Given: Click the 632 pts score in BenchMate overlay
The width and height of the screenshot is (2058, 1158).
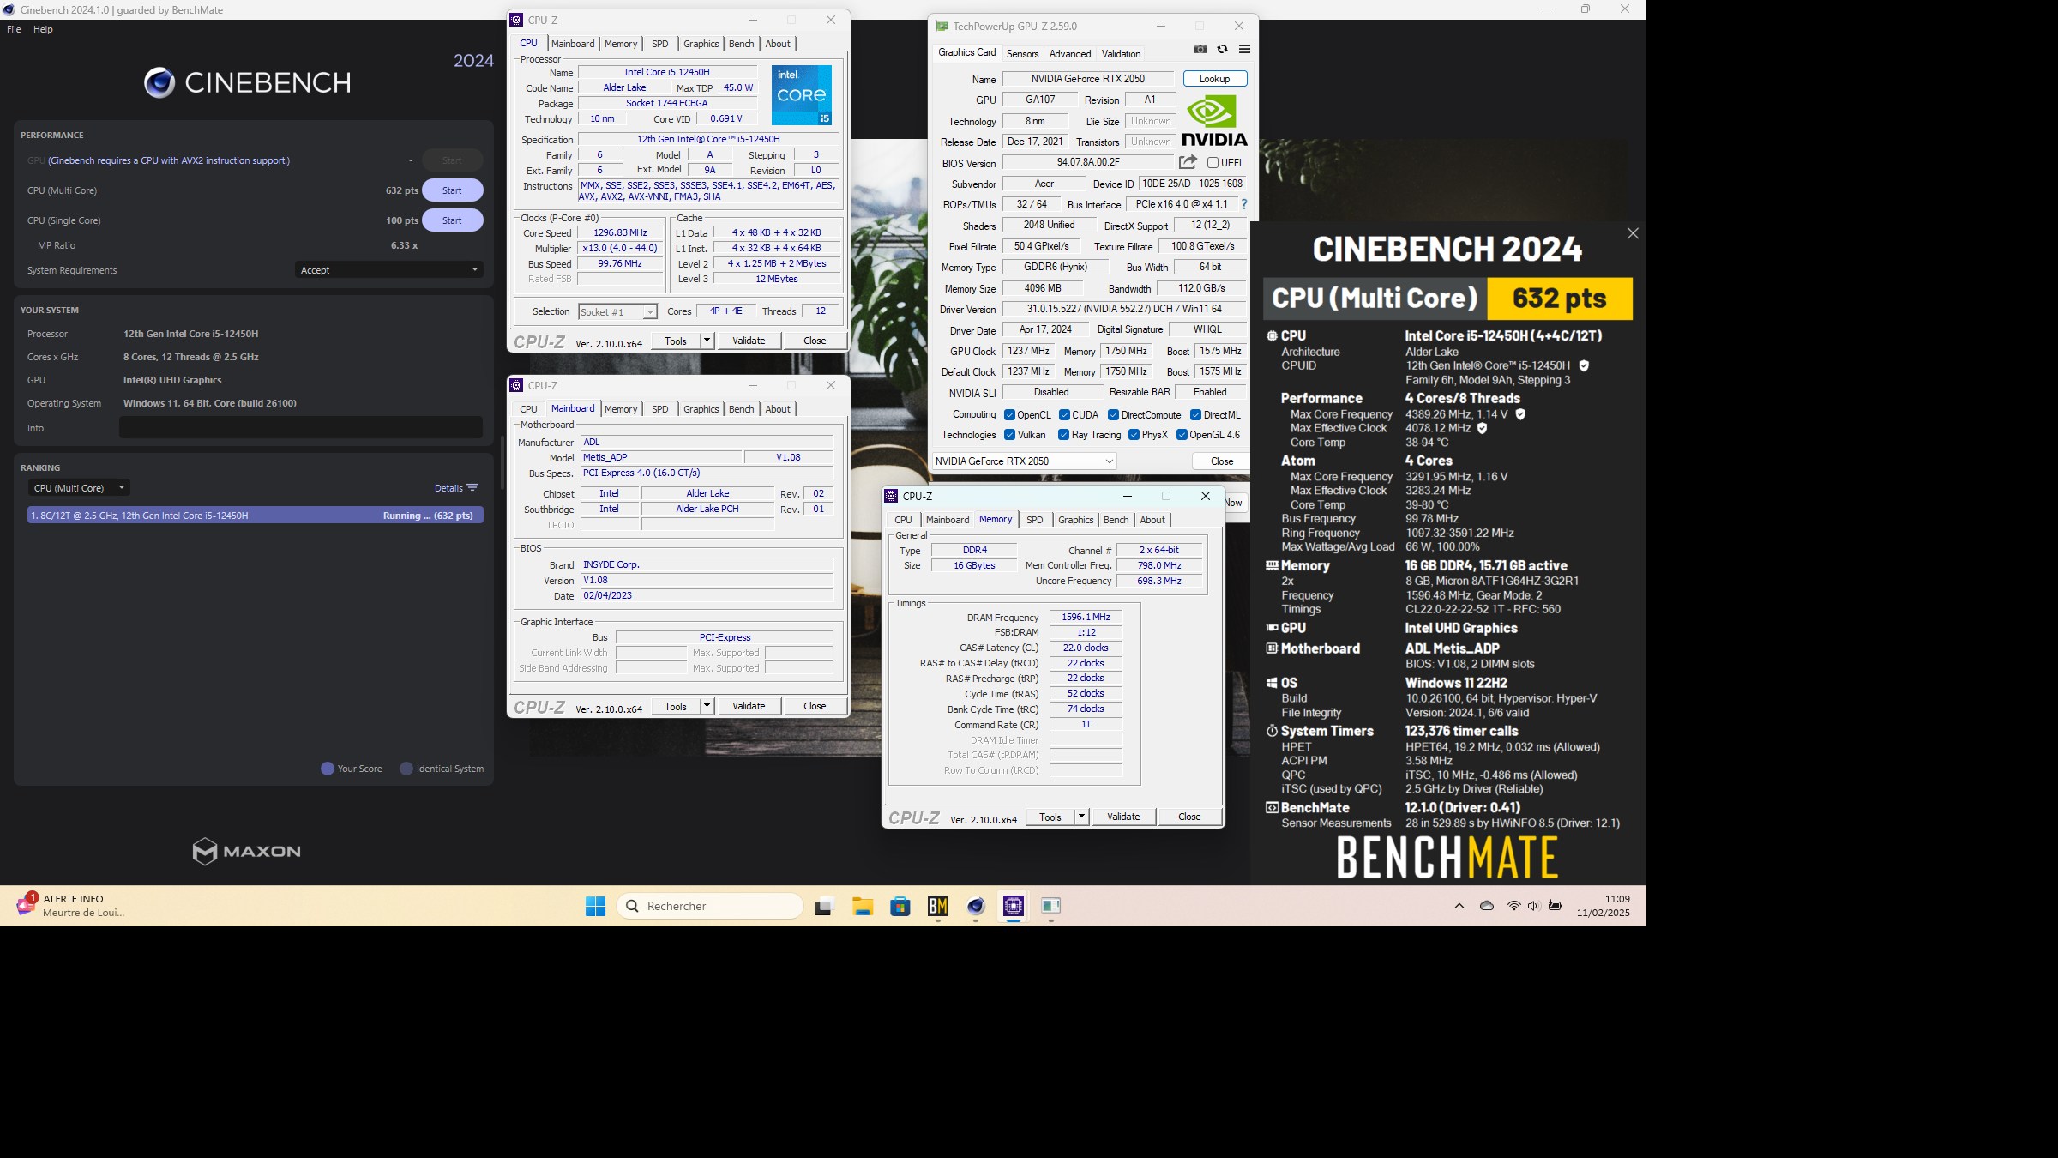Looking at the screenshot, I should pyautogui.click(x=1559, y=298).
